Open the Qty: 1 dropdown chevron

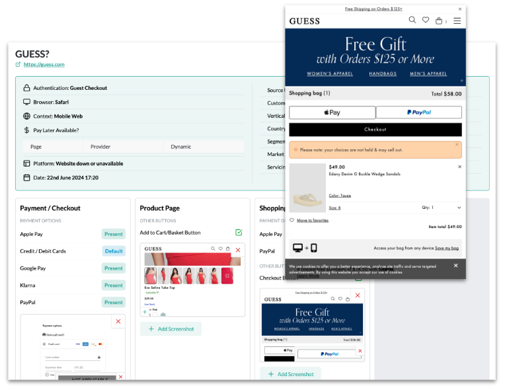459,208
